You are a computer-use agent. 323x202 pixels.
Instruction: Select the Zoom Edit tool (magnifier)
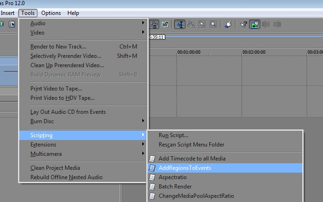point(213,24)
